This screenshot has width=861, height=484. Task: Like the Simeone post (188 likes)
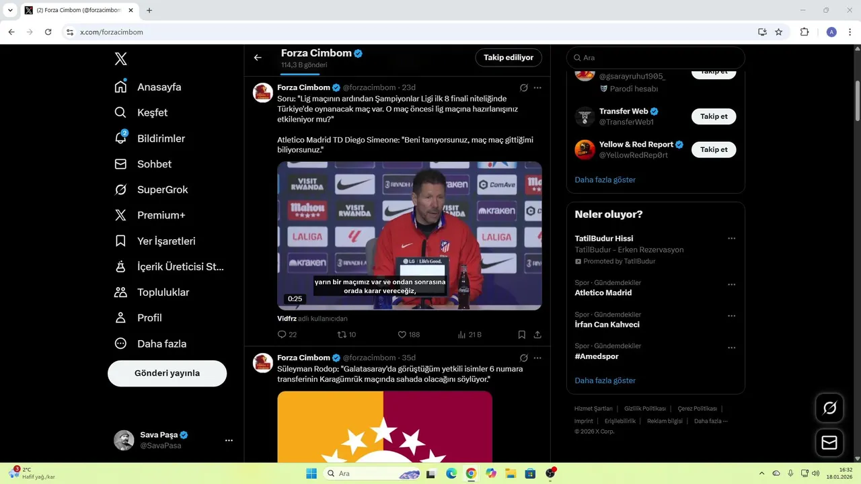pyautogui.click(x=408, y=334)
